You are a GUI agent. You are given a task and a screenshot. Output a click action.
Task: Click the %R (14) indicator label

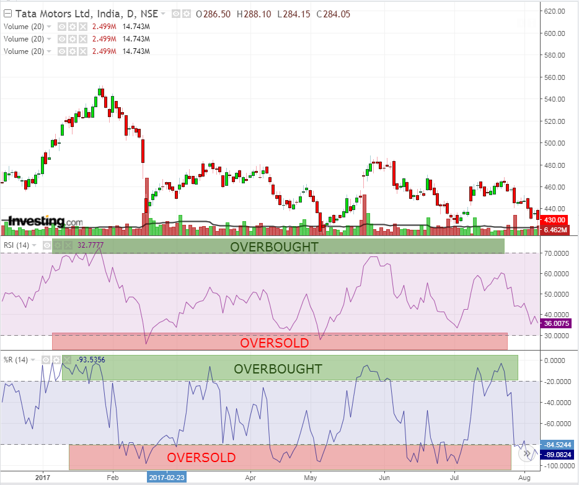click(x=15, y=360)
